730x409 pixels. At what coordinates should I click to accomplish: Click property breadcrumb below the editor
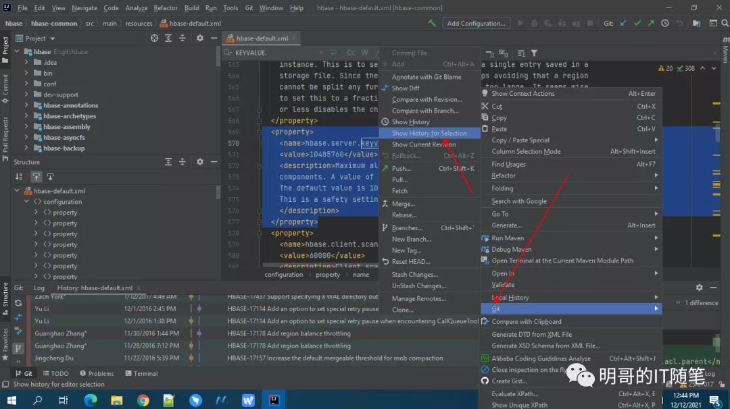[328, 275]
